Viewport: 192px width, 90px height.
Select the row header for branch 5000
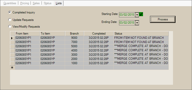pyautogui.click(x=12, y=46)
